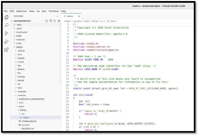The image size is (199, 136).
Task: Expand the build folder
Action: click(36, 36)
